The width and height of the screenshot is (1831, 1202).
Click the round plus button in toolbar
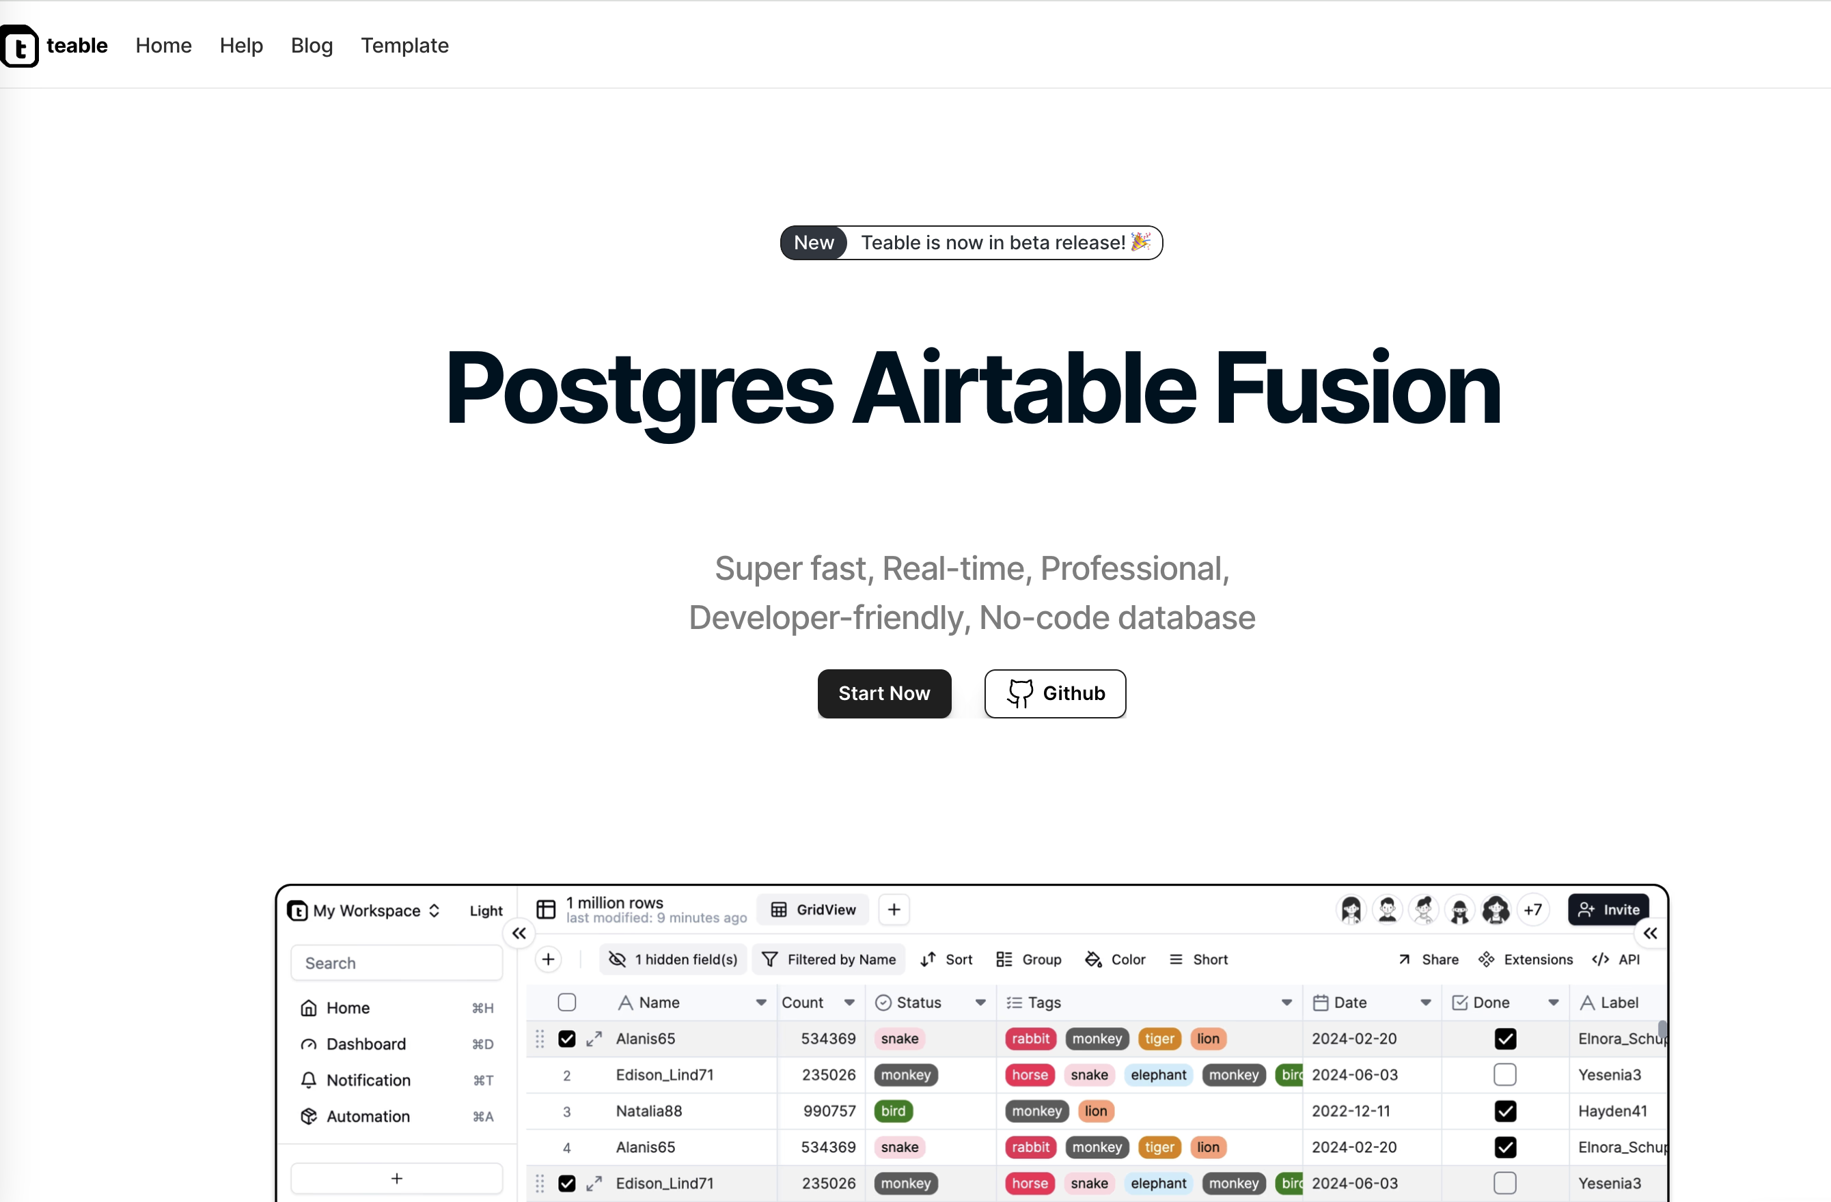pos(549,959)
